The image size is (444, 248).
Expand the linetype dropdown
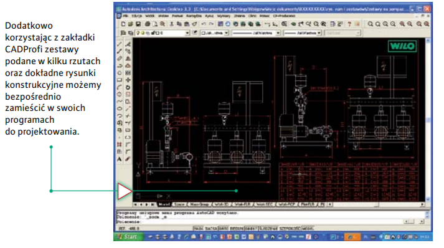tap(256, 33)
